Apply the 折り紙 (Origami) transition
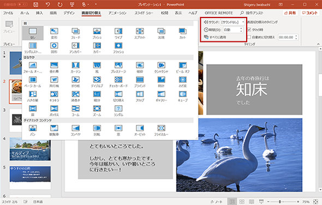Screen dimensions: 322x205 click(x=75, y=82)
